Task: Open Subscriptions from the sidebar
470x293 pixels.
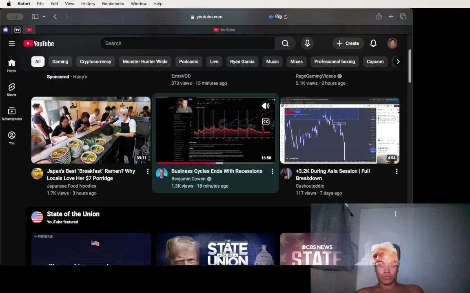Action: (12, 114)
